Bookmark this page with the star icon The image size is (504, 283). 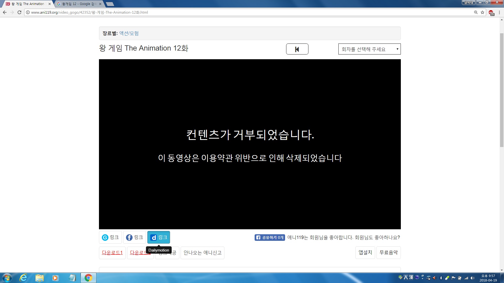(x=482, y=12)
